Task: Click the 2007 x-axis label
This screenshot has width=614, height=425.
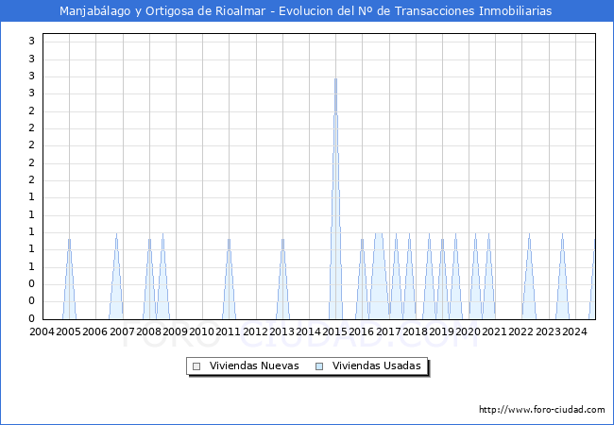Action: click(x=122, y=331)
